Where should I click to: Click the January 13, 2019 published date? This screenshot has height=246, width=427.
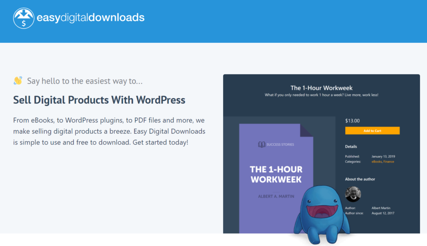point(383,156)
